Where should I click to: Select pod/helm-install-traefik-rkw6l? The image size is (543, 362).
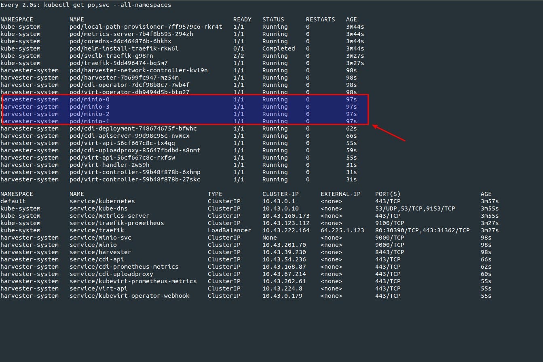pyautogui.click(x=124, y=48)
